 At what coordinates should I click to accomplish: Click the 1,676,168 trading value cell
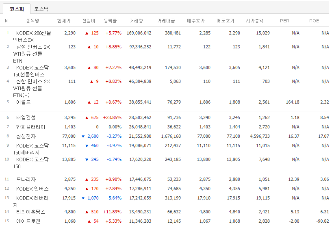pos(171,136)
